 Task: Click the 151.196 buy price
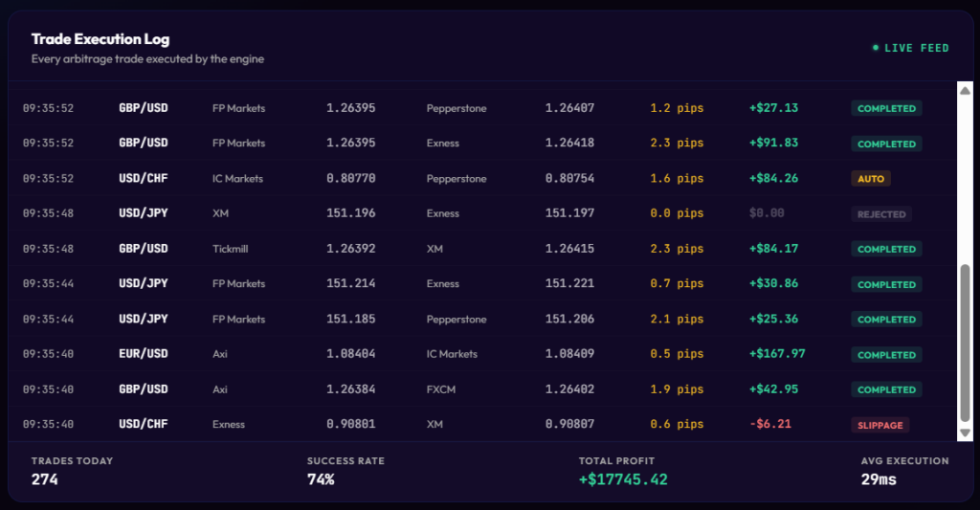pos(350,213)
